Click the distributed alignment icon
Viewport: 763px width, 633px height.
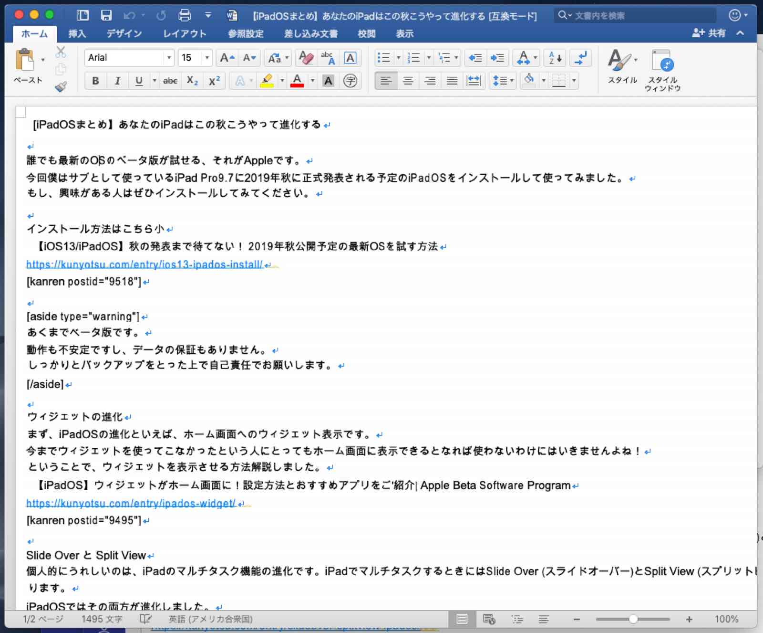point(474,81)
